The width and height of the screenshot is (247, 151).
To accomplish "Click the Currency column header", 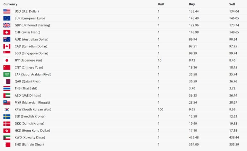I will [x=10, y=4].
